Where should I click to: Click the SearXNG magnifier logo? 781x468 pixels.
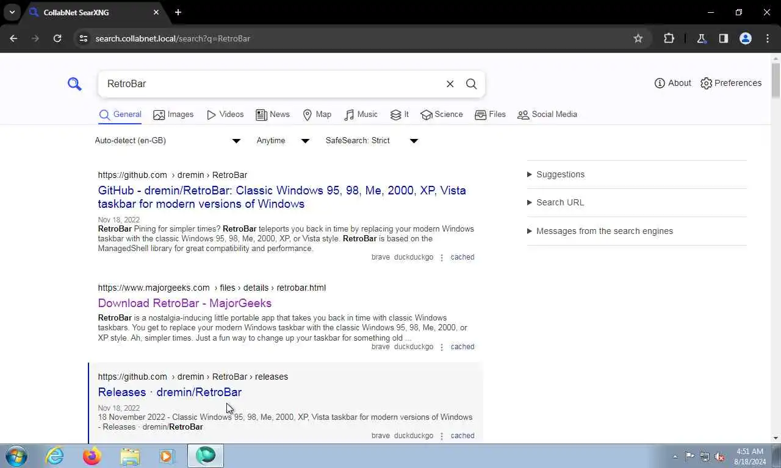click(74, 83)
